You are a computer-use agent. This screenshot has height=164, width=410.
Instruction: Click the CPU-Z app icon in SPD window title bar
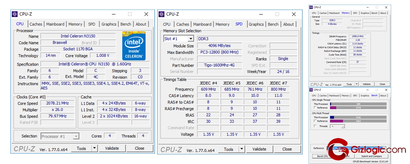(x=162, y=14)
